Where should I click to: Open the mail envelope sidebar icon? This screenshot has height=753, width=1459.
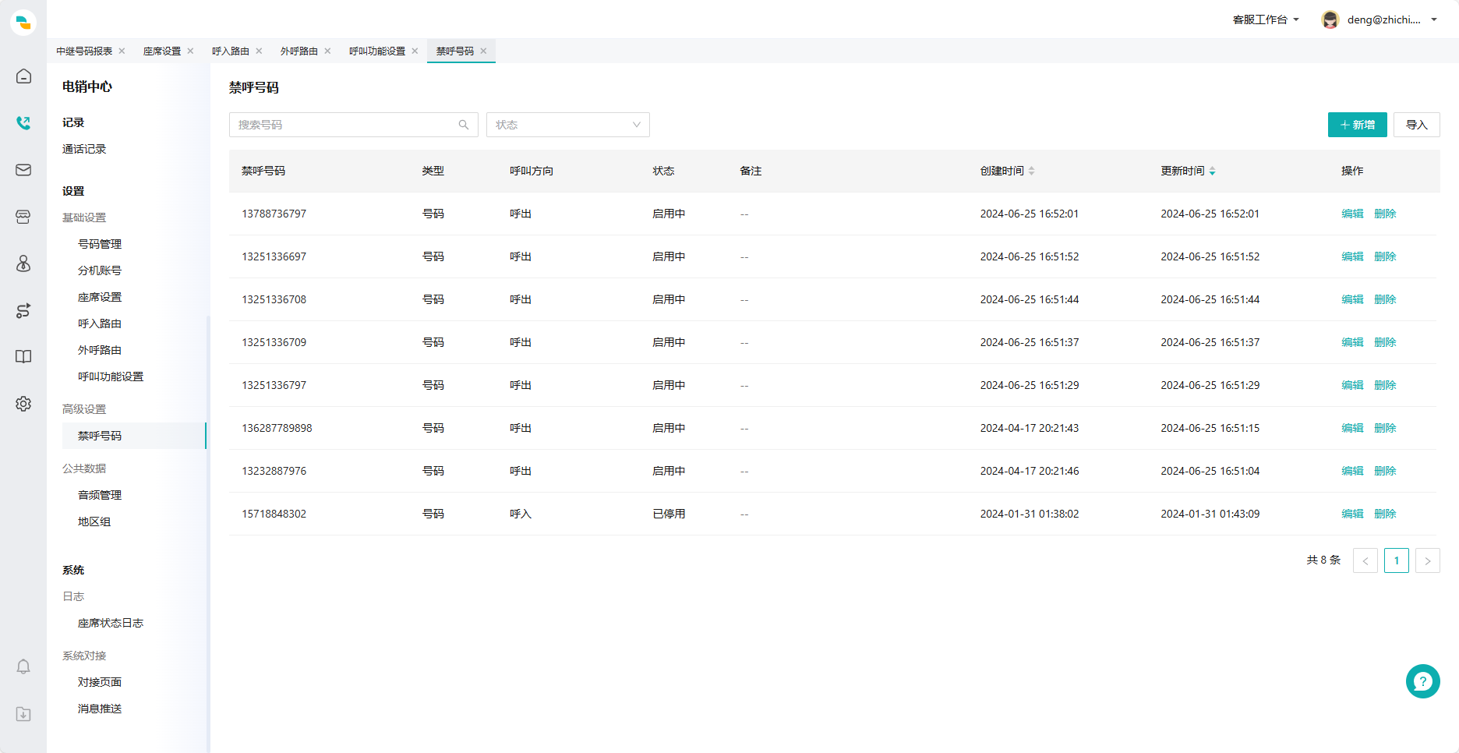(x=23, y=170)
